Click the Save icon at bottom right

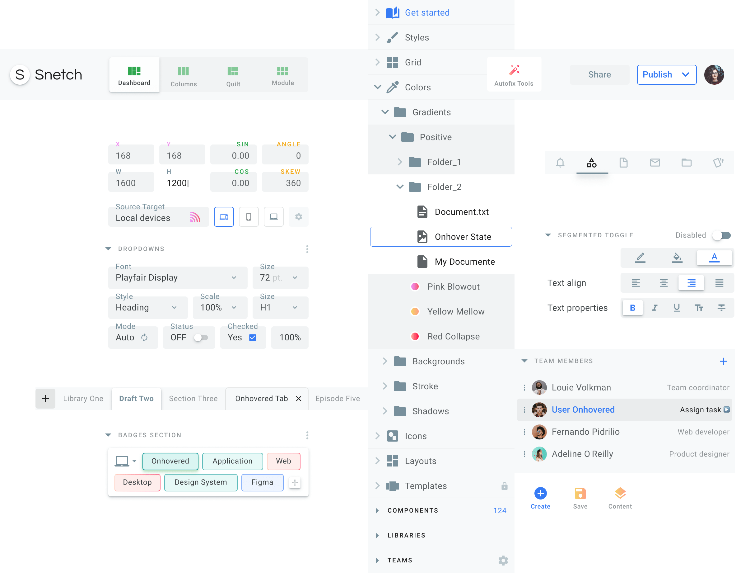point(580,494)
